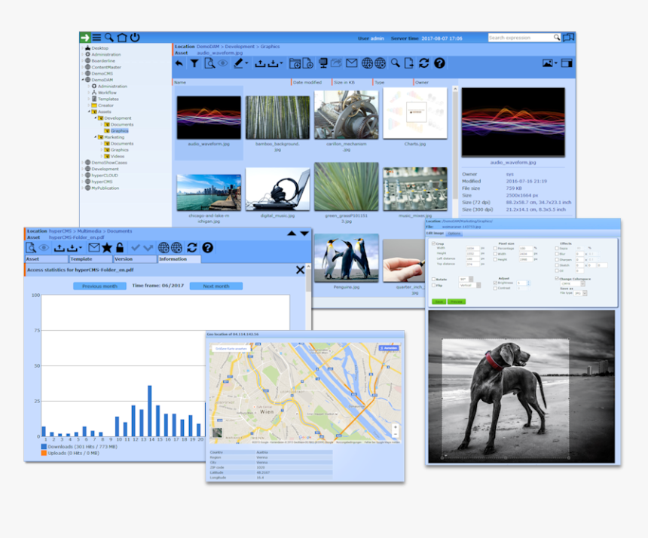The image size is (648, 538).
Task: Open the book/chat icon beside search field
Action: [569, 38]
